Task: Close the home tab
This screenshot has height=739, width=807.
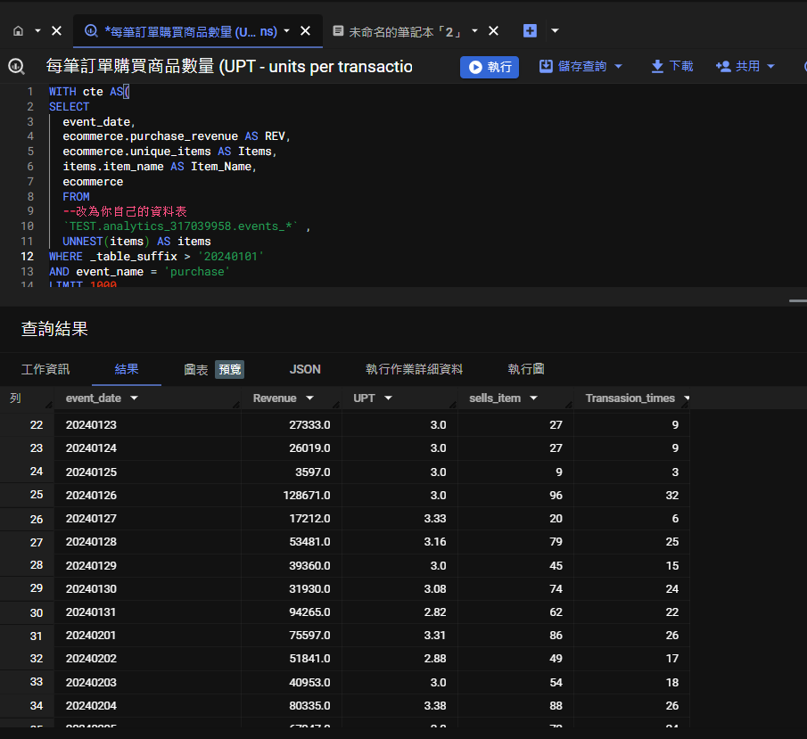Action: click(56, 31)
